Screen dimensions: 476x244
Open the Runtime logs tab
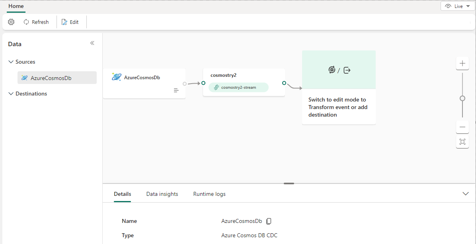pyautogui.click(x=209, y=194)
